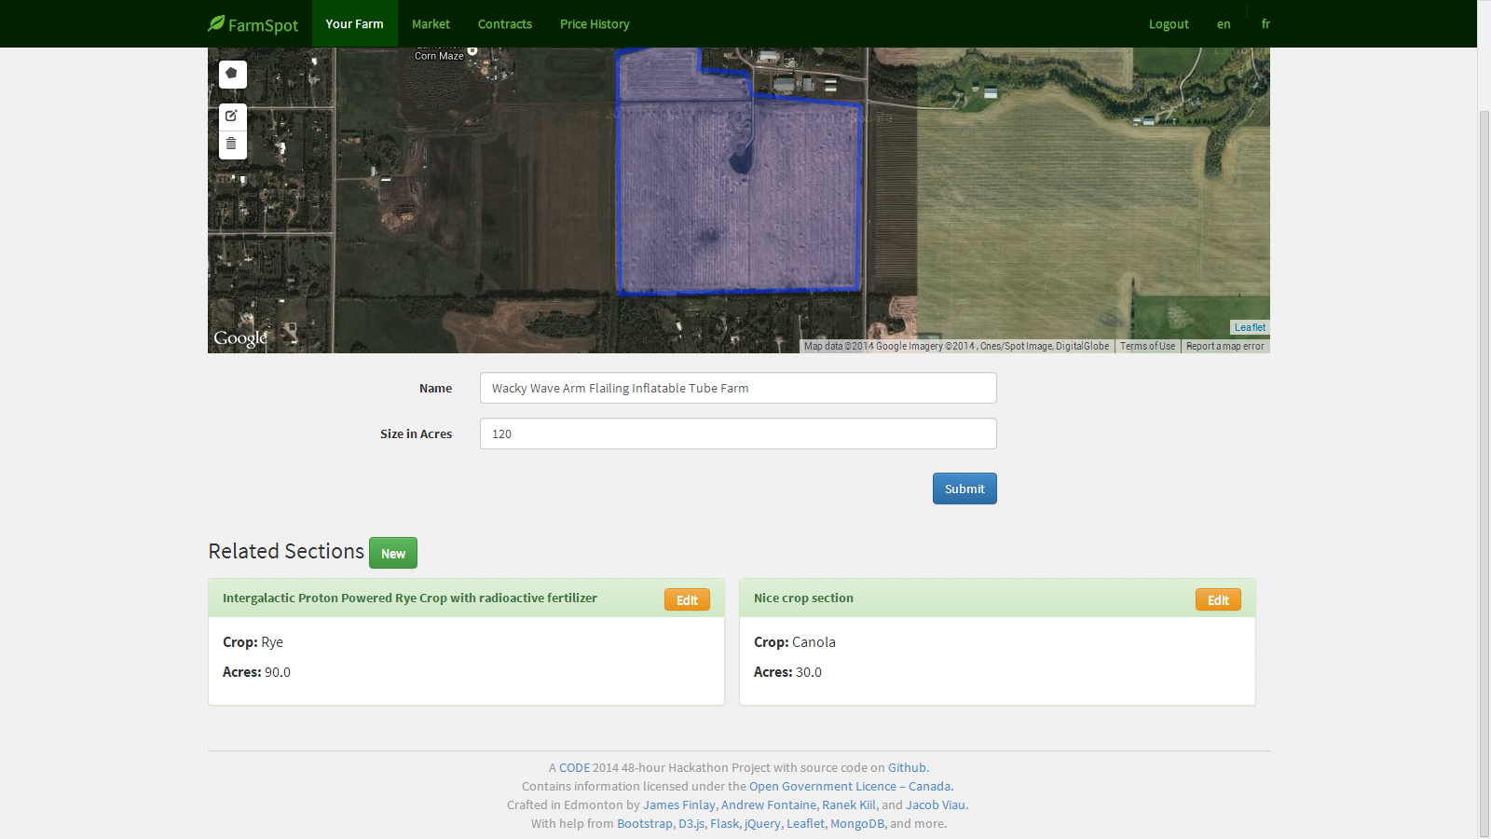Click the Size in Acres field
This screenshot has height=839, width=1491.
click(738, 433)
